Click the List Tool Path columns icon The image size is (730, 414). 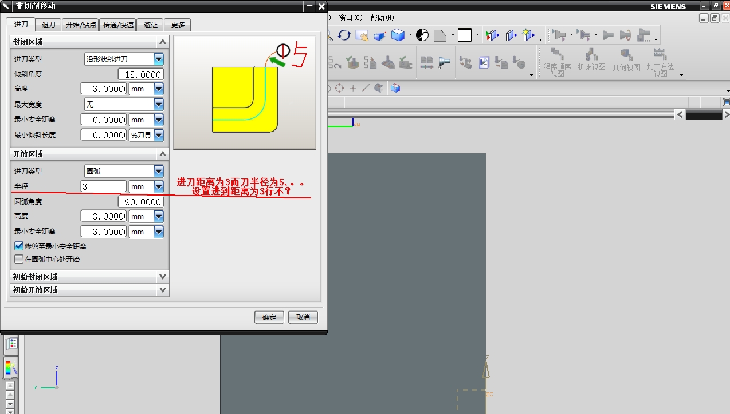click(426, 62)
